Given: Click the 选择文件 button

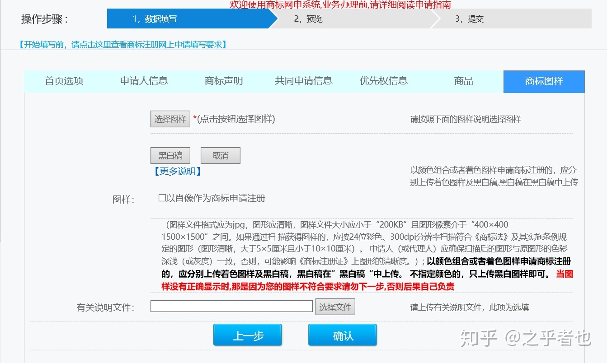Looking at the screenshot, I should point(335,307).
